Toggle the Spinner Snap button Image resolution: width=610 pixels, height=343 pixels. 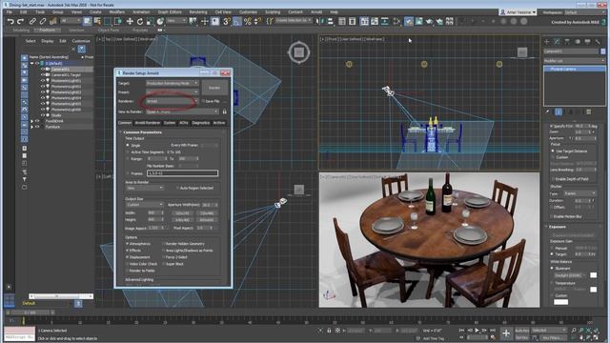click(257, 21)
